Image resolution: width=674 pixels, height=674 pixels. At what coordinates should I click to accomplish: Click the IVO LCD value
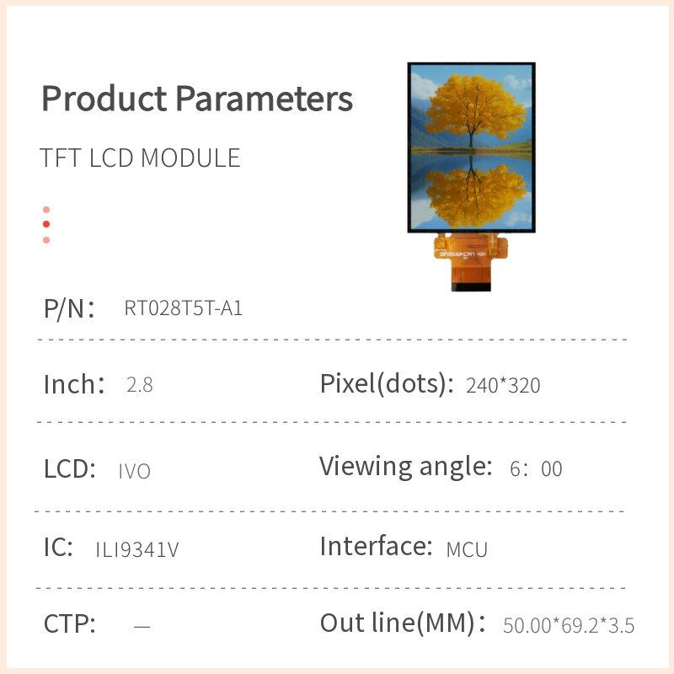click(x=135, y=471)
